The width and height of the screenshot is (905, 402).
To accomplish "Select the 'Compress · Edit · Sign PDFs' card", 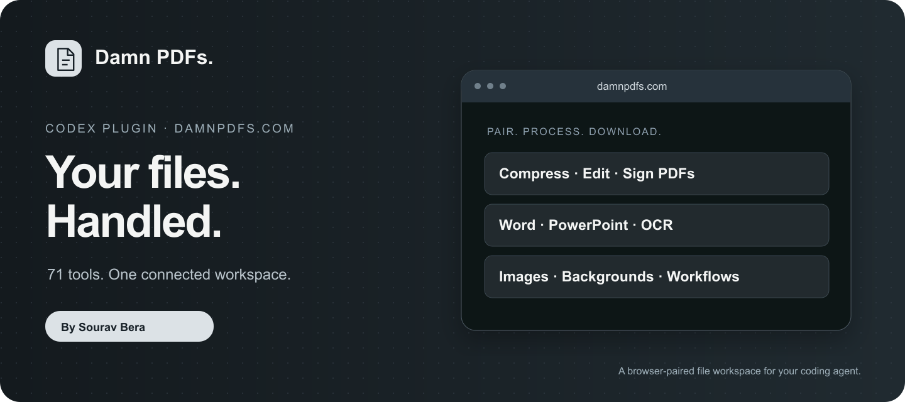I will coord(656,173).
